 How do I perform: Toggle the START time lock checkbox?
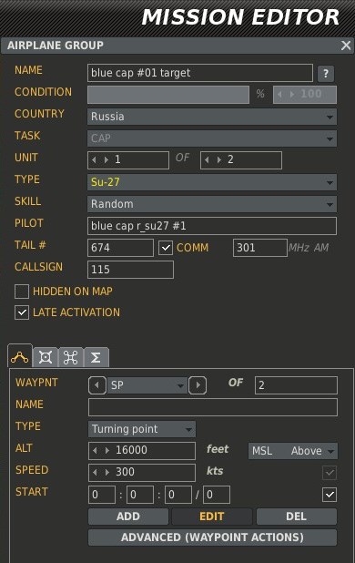(330, 495)
